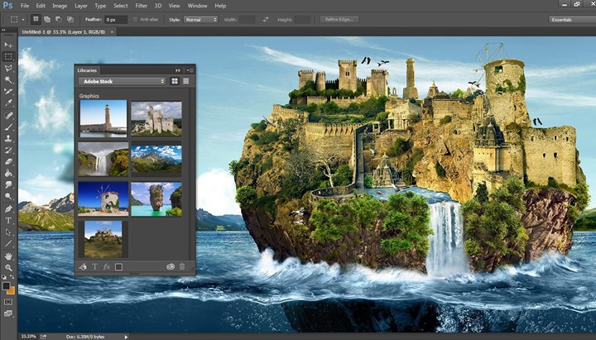
Task: Select the Rectangular Marquee tool
Action: coord(8,56)
